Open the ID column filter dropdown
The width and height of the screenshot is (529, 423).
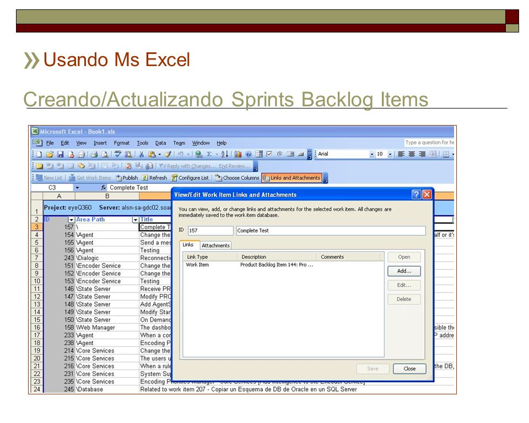coord(71,220)
